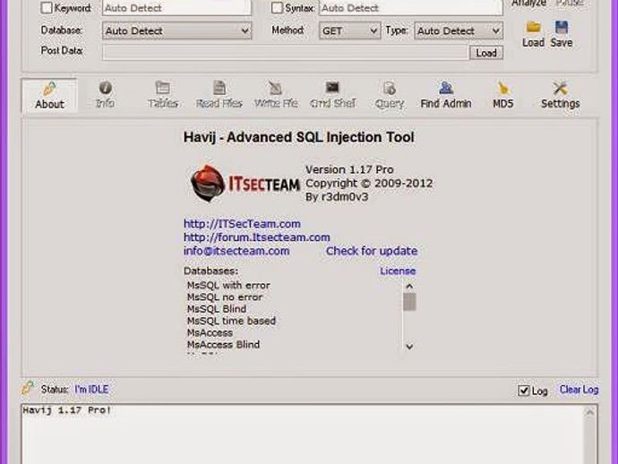Open the Method GET dropdown
Image resolution: width=618 pixels, height=464 pixels.
coord(349,30)
